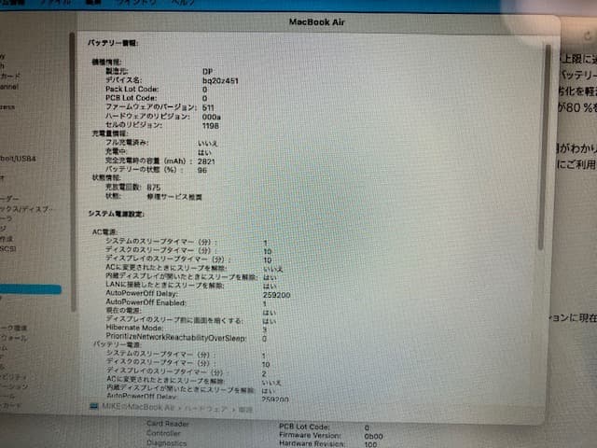
Task: Select the highlighted blue sidebar row
Action: pyautogui.click(x=31, y=289)
